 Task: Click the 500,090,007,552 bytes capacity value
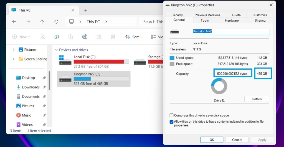click(x=232, y=74)
